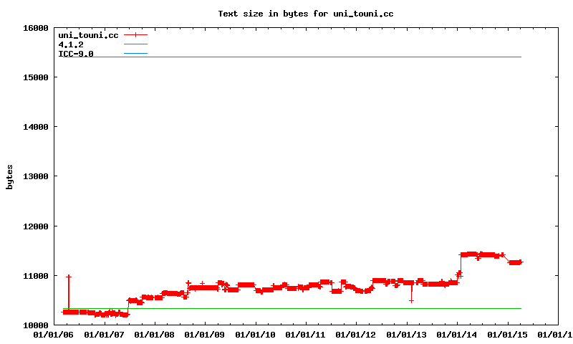Click the 10000 y-axis tick label
This screenshot has width=573, height=344.
[34, 325]
